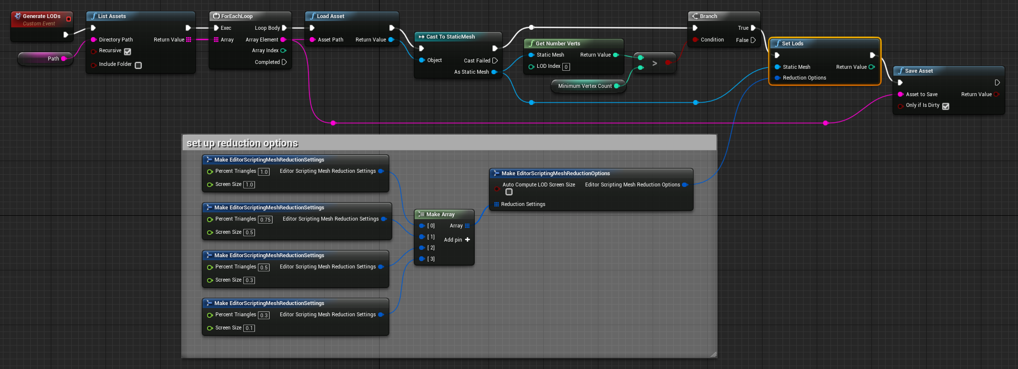Click Percent Triangles field showing 0.75

(265, 220)
